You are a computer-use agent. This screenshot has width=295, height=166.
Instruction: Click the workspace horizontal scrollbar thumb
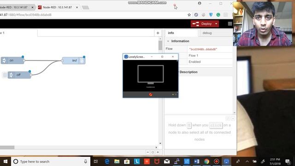[7, 148]
